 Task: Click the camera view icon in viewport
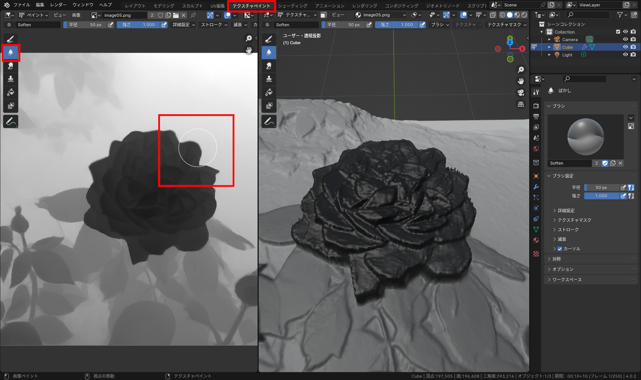coord(521,93)
